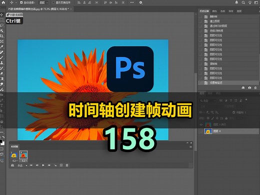
Task: Toggle the layer filtering switch
Action: coord(246,100)
